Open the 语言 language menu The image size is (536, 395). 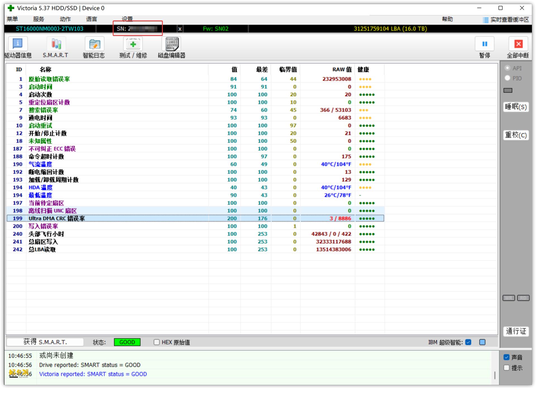tap(92, 19)
